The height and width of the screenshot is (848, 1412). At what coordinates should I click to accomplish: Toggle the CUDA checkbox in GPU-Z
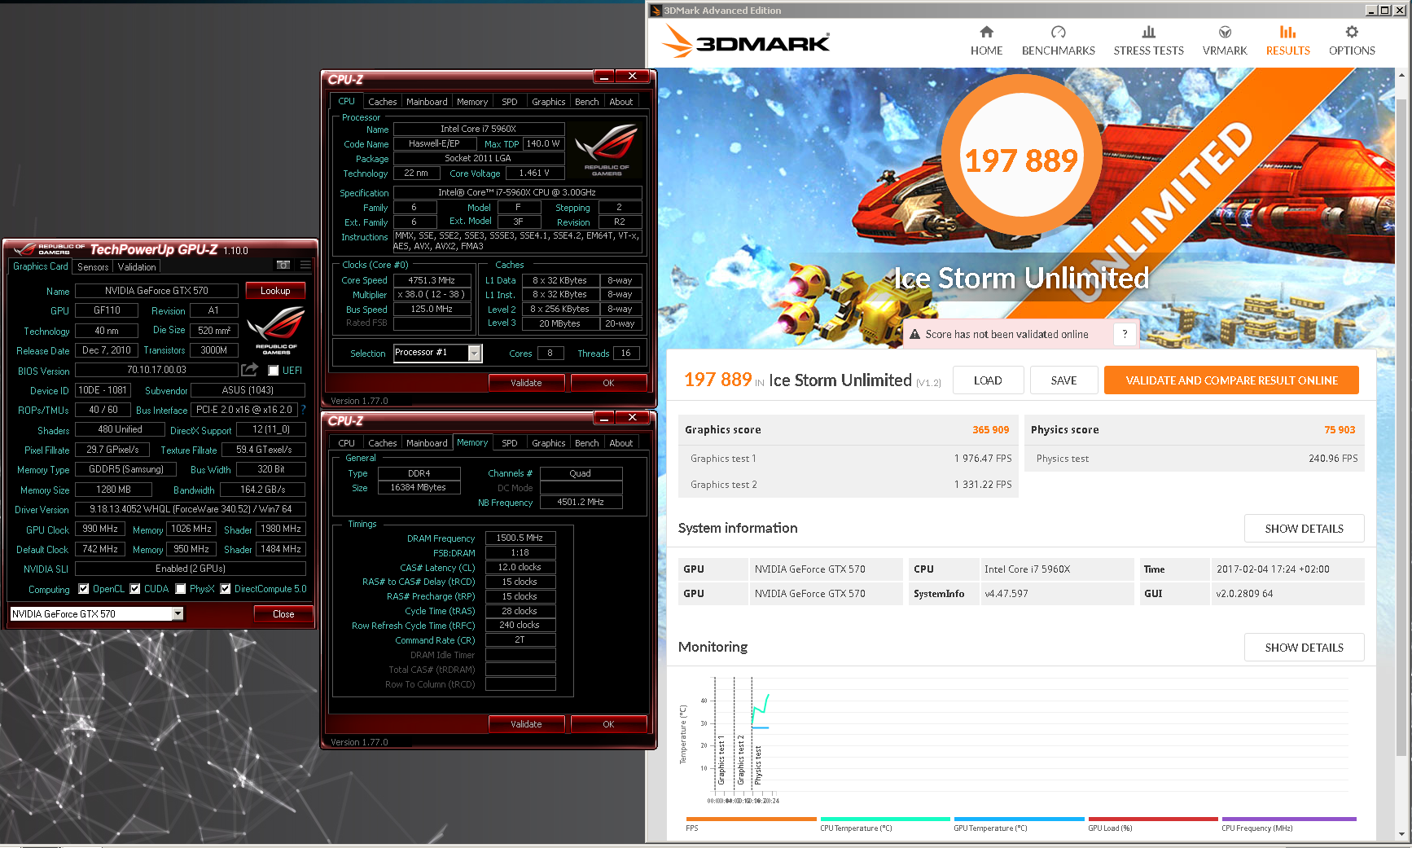tap(135, 589)
